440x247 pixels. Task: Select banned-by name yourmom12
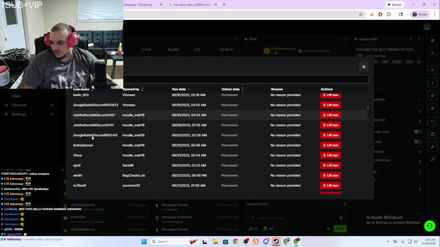click(131, 186)
